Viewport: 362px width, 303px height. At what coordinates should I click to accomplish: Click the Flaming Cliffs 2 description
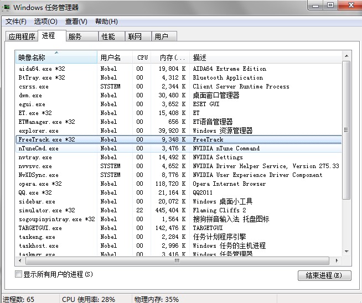(219, 210)
